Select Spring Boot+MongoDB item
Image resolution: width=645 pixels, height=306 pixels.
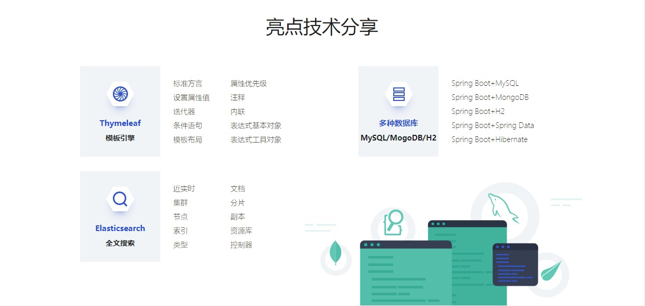490,97
